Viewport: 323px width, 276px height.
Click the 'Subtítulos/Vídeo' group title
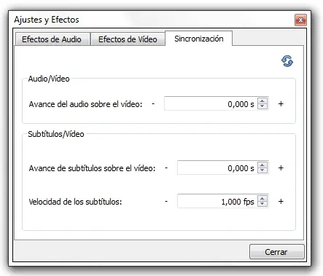click(x=56, y=134)
